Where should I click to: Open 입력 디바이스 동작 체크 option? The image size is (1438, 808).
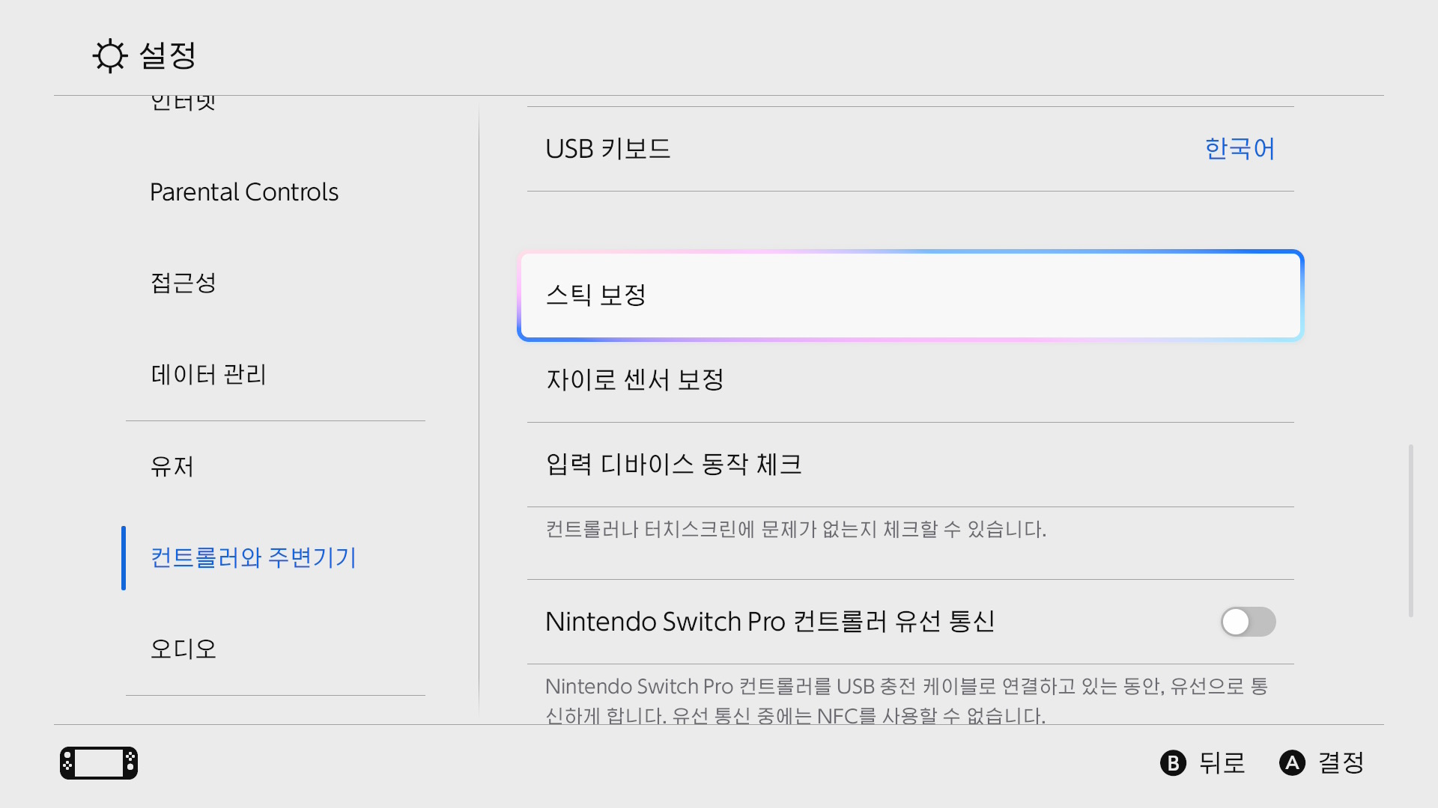click(909, 464)
